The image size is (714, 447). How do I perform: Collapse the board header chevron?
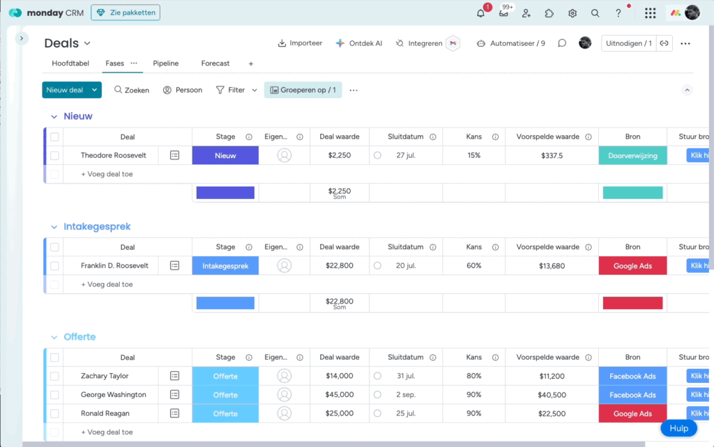(x=687, y=90)
